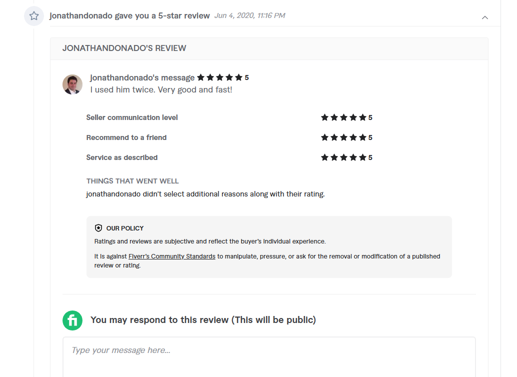Click jonathandonado's profile picture
This screenshot has width=517, height=377.
tap(72, 84)
